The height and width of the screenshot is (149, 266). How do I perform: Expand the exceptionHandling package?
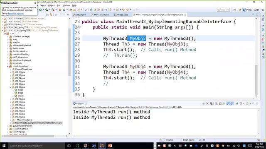pyautogui.click(x=8, y=54)
